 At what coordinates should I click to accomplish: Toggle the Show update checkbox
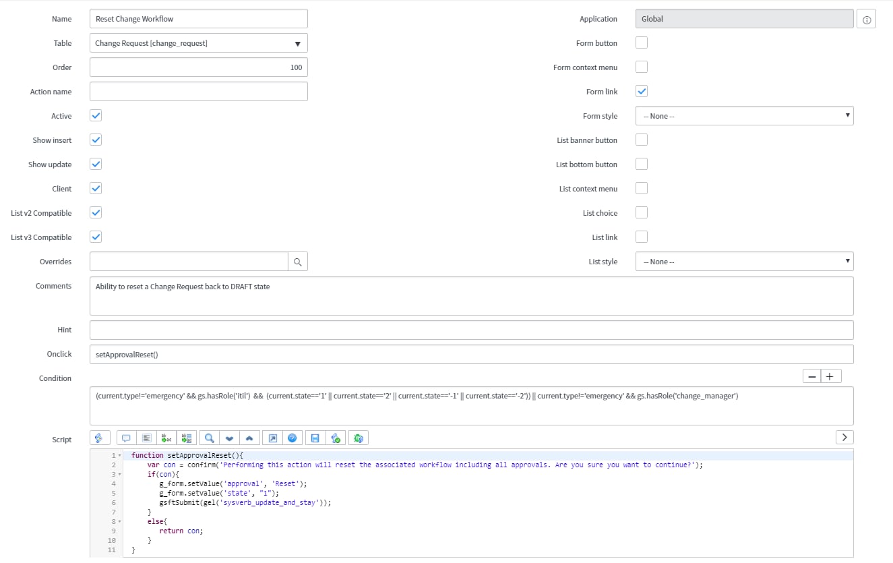tap(96, 165)
